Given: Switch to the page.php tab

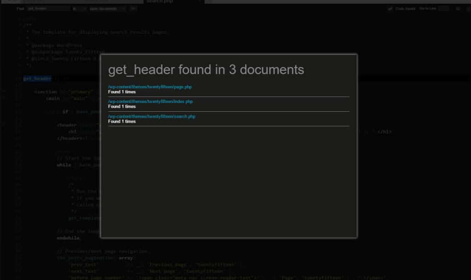Looking at the screenshot, I should 38,2.
